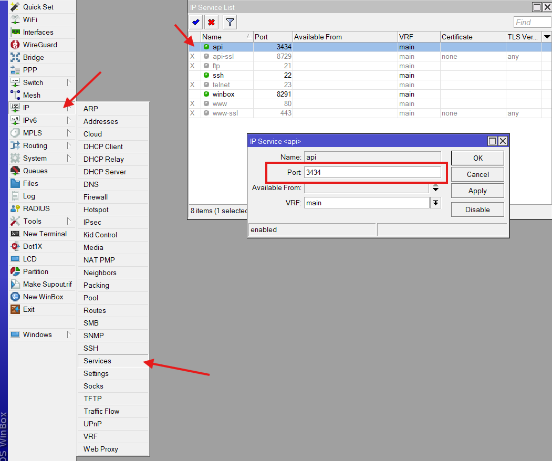Click the New Terminal screen icon
This screenshot has height=461, width=552.
(x=15, y=234)
